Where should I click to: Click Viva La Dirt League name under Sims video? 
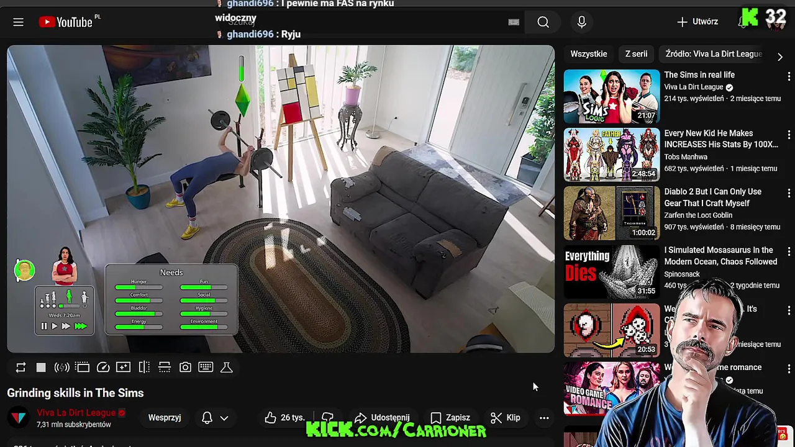[x=694, y=88]
